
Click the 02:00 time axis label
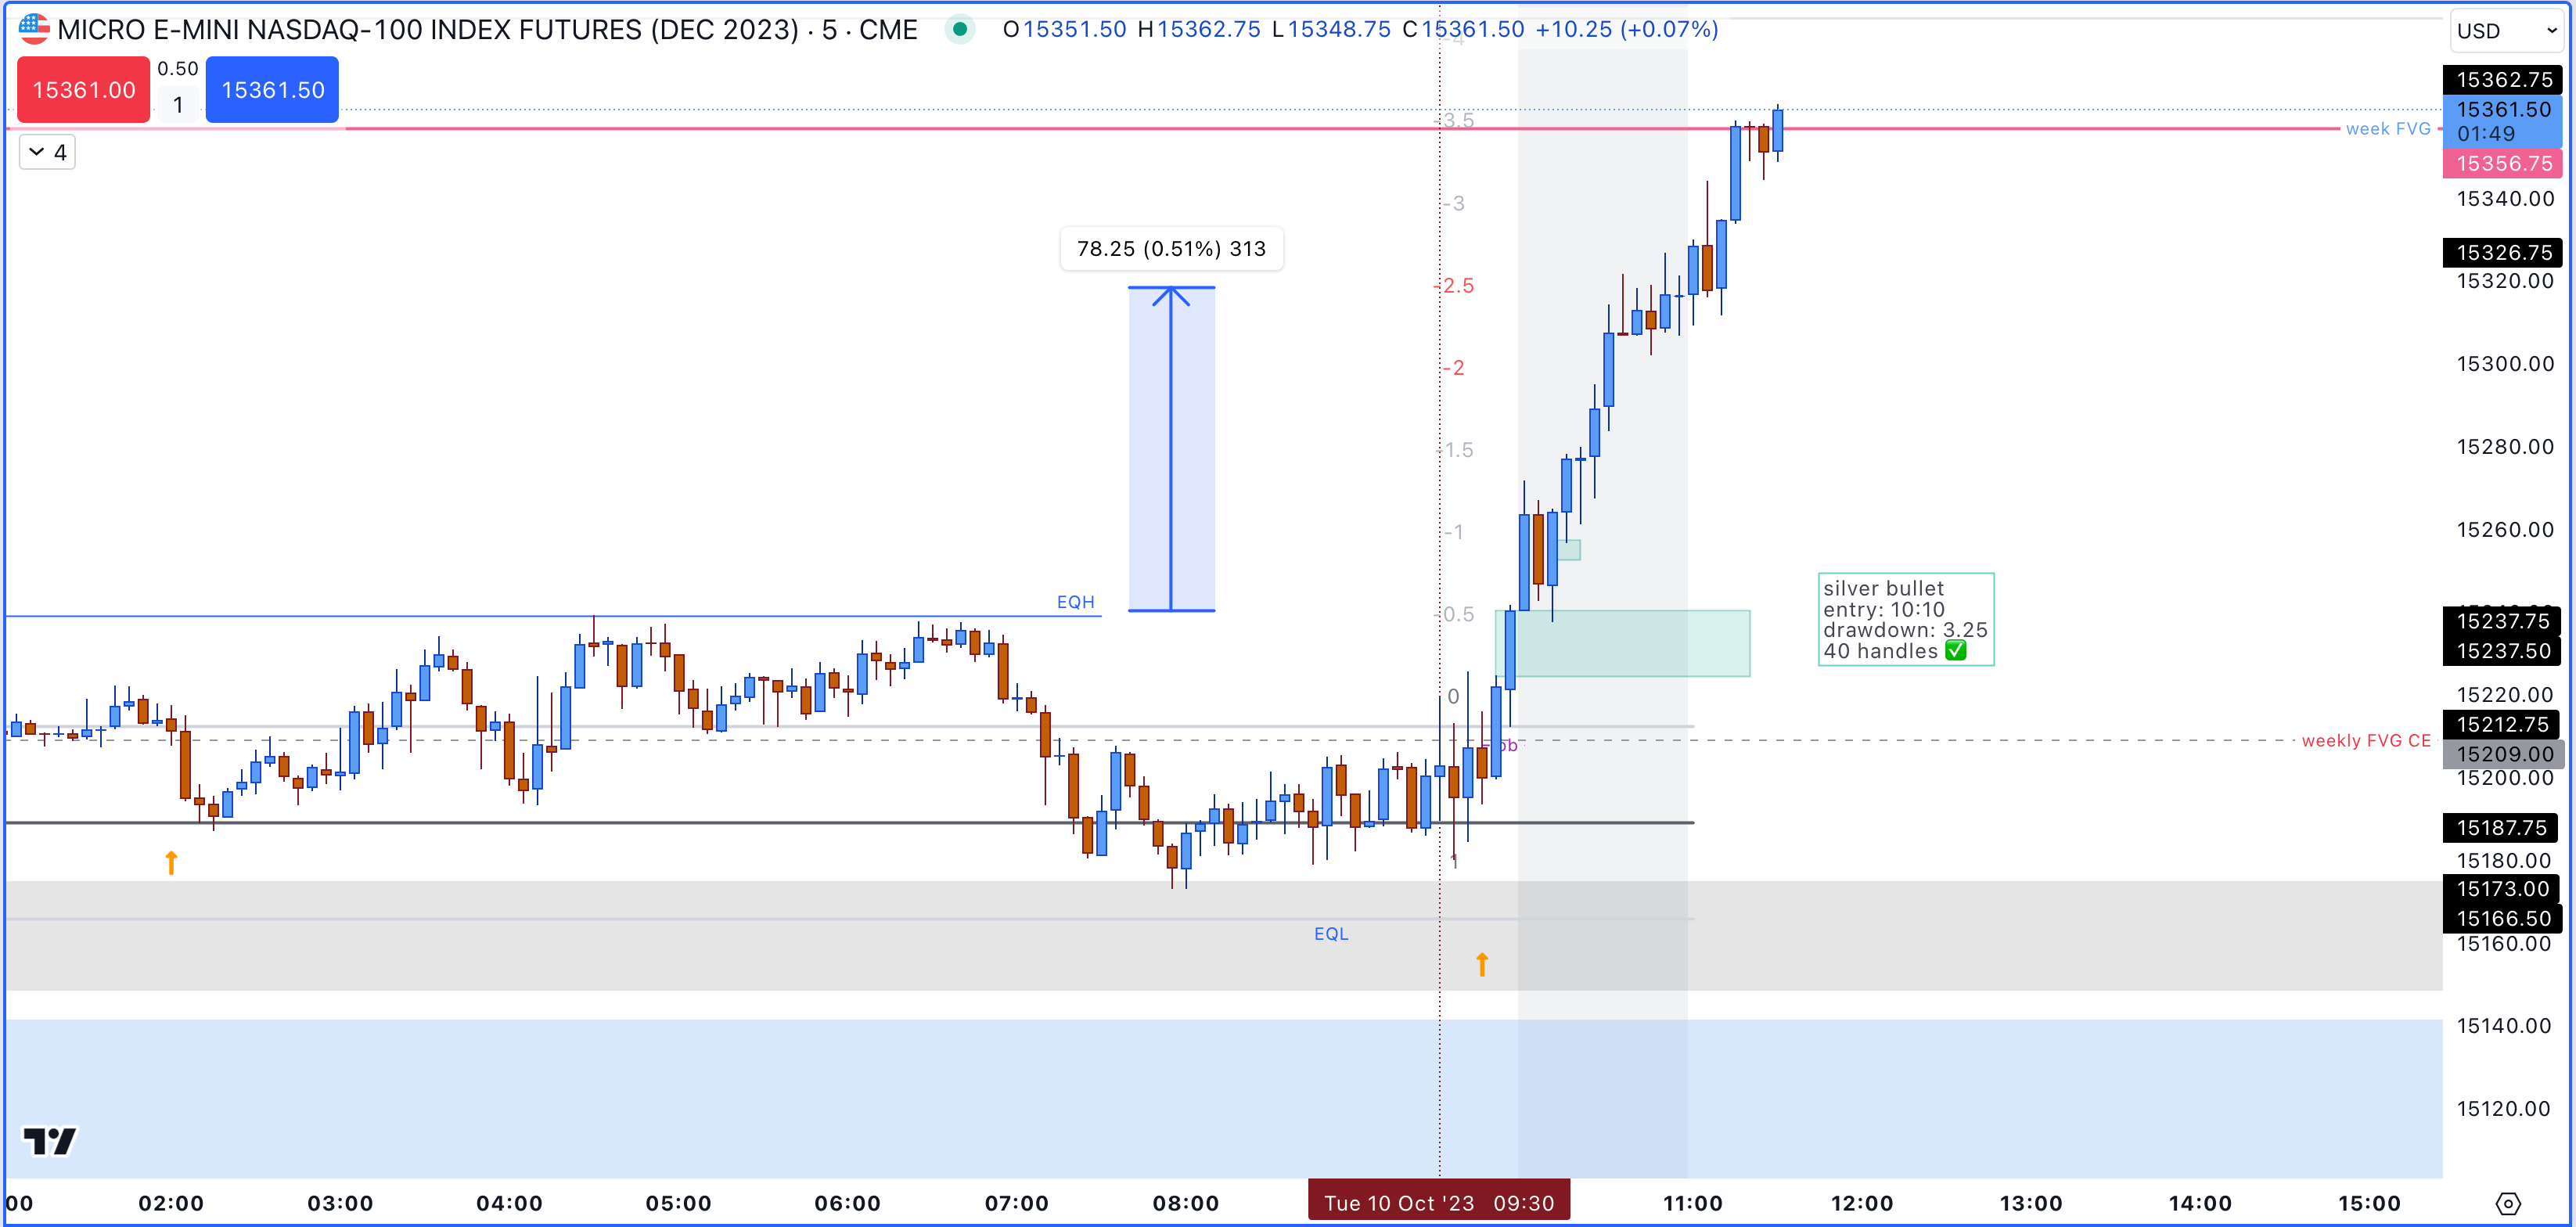click(171, 1204)
